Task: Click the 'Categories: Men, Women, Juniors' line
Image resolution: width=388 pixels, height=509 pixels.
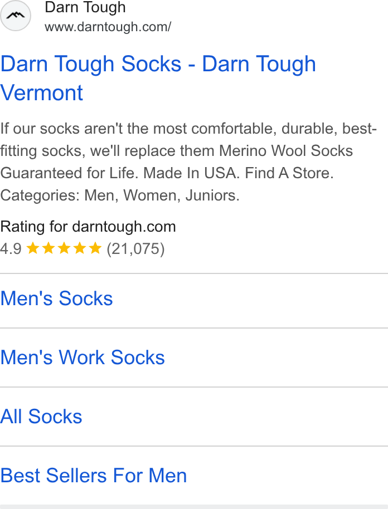Action: 120,195
